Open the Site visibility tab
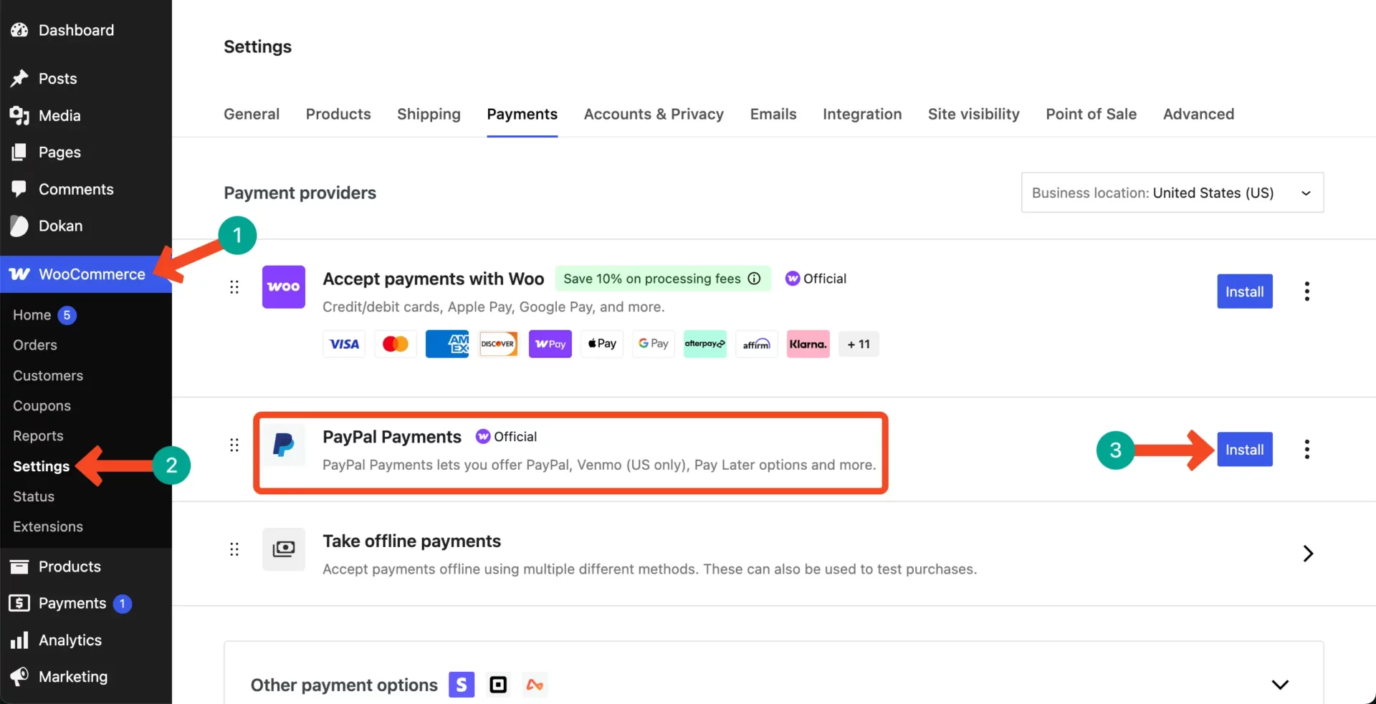 point(974,114)
